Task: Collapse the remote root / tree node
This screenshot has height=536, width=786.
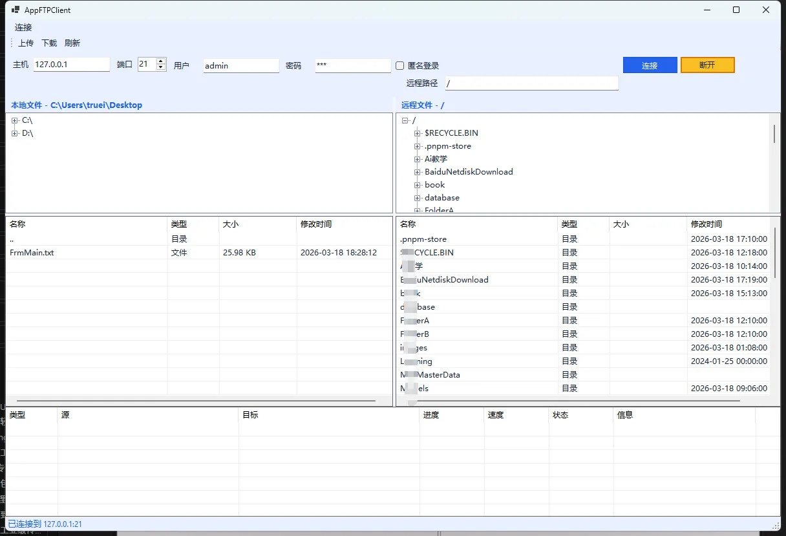Action: 405,120
